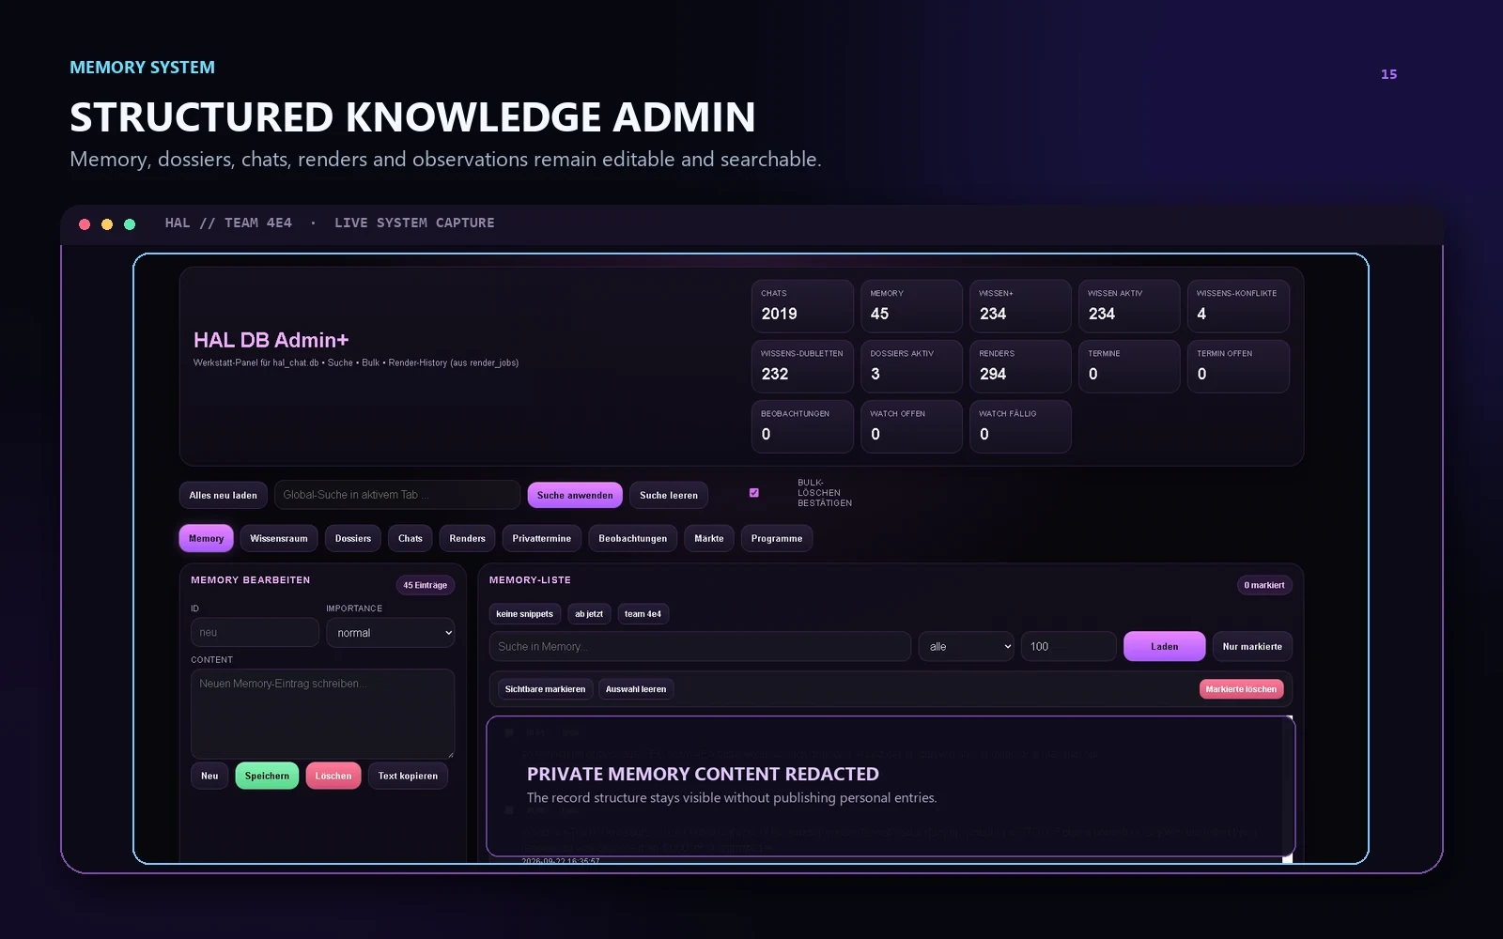Open the Beobachtungen tab
This screenshot has height=939, width=1503.
pos(633,539)
